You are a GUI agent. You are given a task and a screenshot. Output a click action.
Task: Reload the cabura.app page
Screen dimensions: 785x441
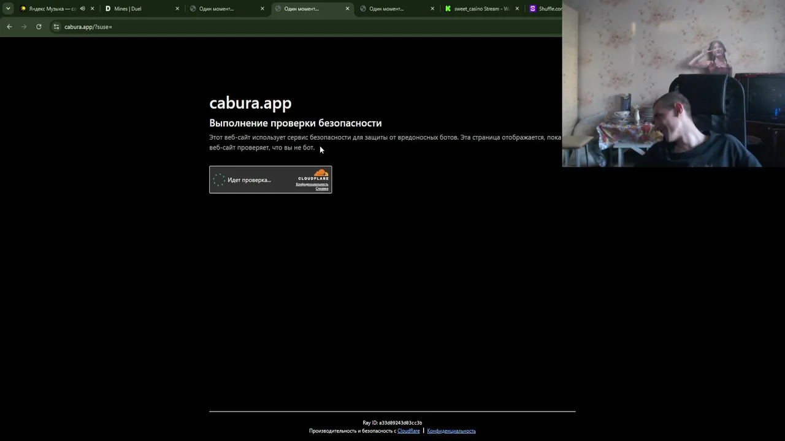[39, 27]
